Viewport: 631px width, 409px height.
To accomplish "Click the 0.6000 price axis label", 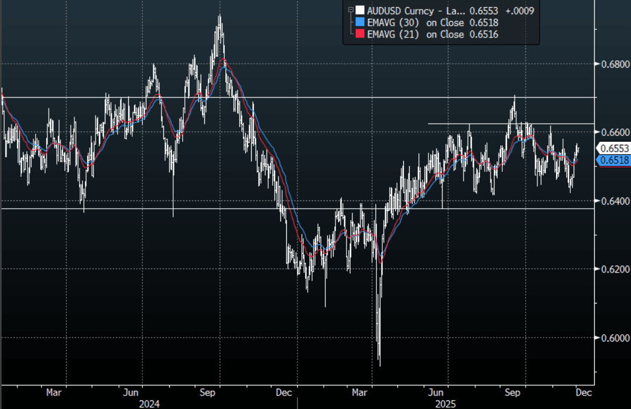I will coord(613,338).
